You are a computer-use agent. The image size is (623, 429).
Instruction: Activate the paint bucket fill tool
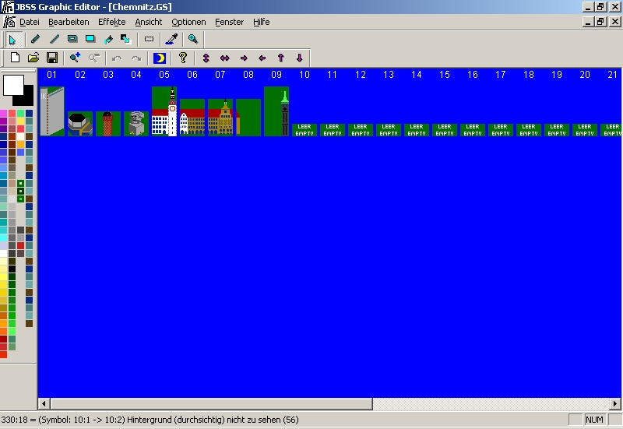click(108, 39)
